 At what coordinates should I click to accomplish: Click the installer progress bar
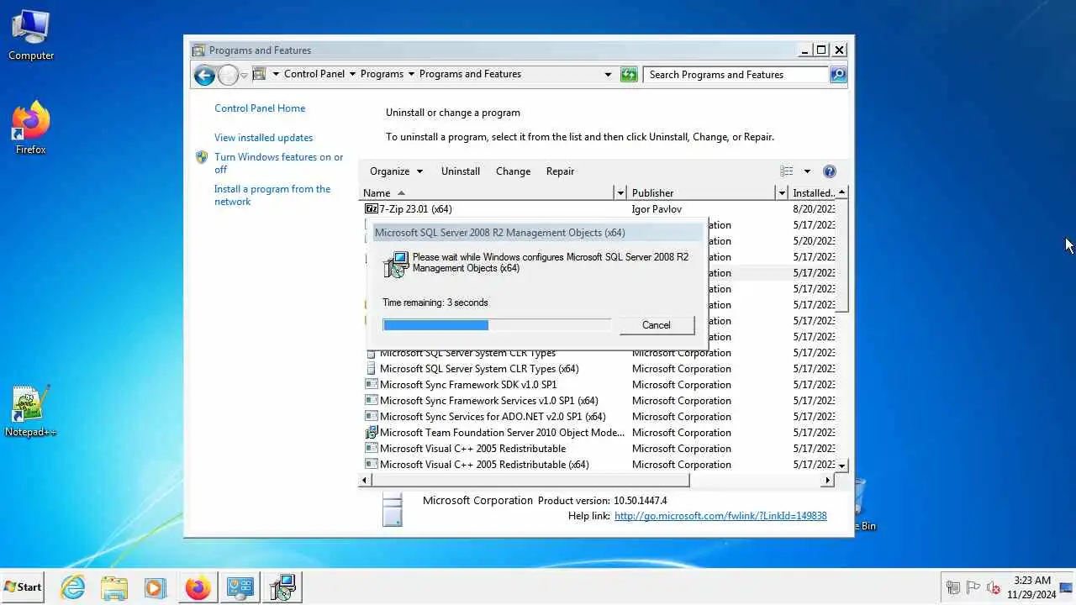point(497,325)
